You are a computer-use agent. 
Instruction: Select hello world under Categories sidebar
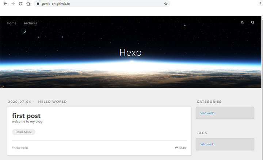207,113
